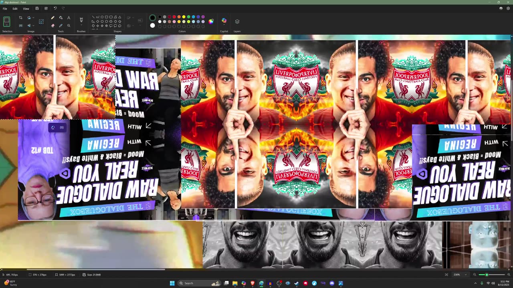
Task: Click the Share icon
Action: pyautogui.click(x=46, y=8)
